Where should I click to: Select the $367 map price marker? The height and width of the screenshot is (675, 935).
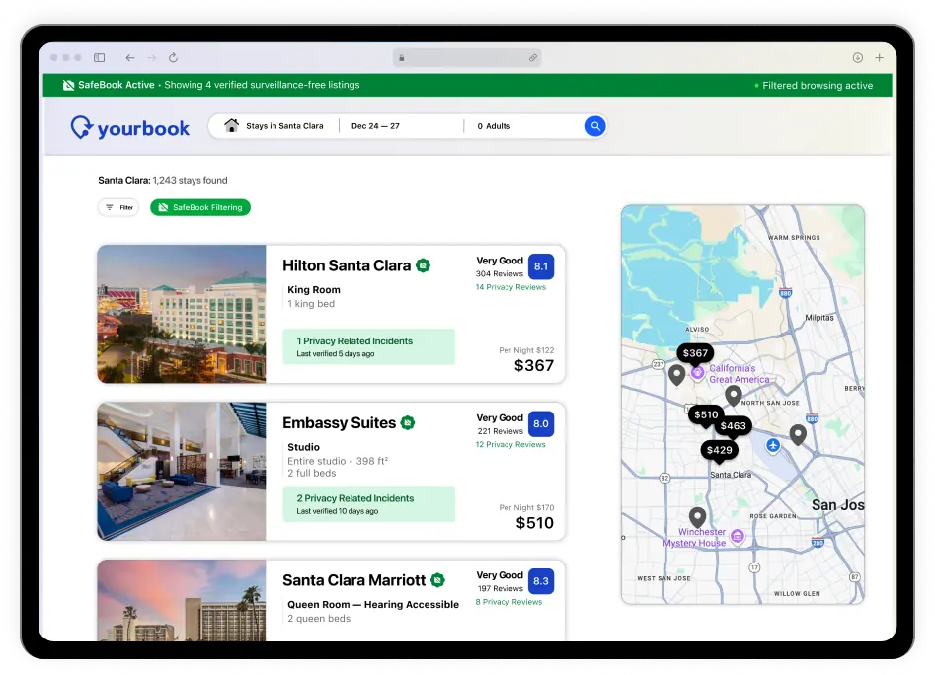pyautogui.click(x=695, y=353)
